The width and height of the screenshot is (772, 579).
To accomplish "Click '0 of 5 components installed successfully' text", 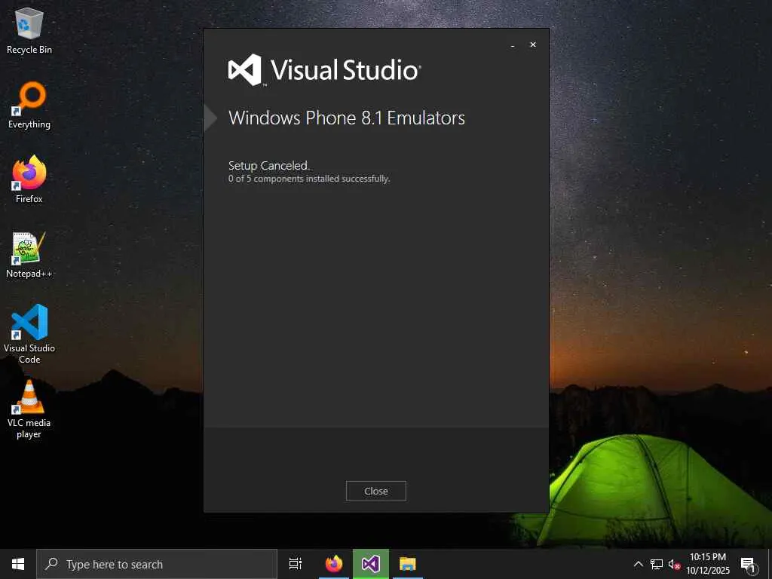I will pyautogui.click(x=308, y=179).
